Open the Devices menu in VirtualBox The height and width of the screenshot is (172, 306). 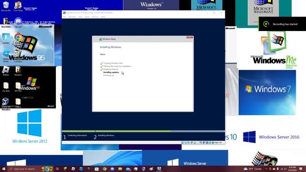[x=95, y=17]
